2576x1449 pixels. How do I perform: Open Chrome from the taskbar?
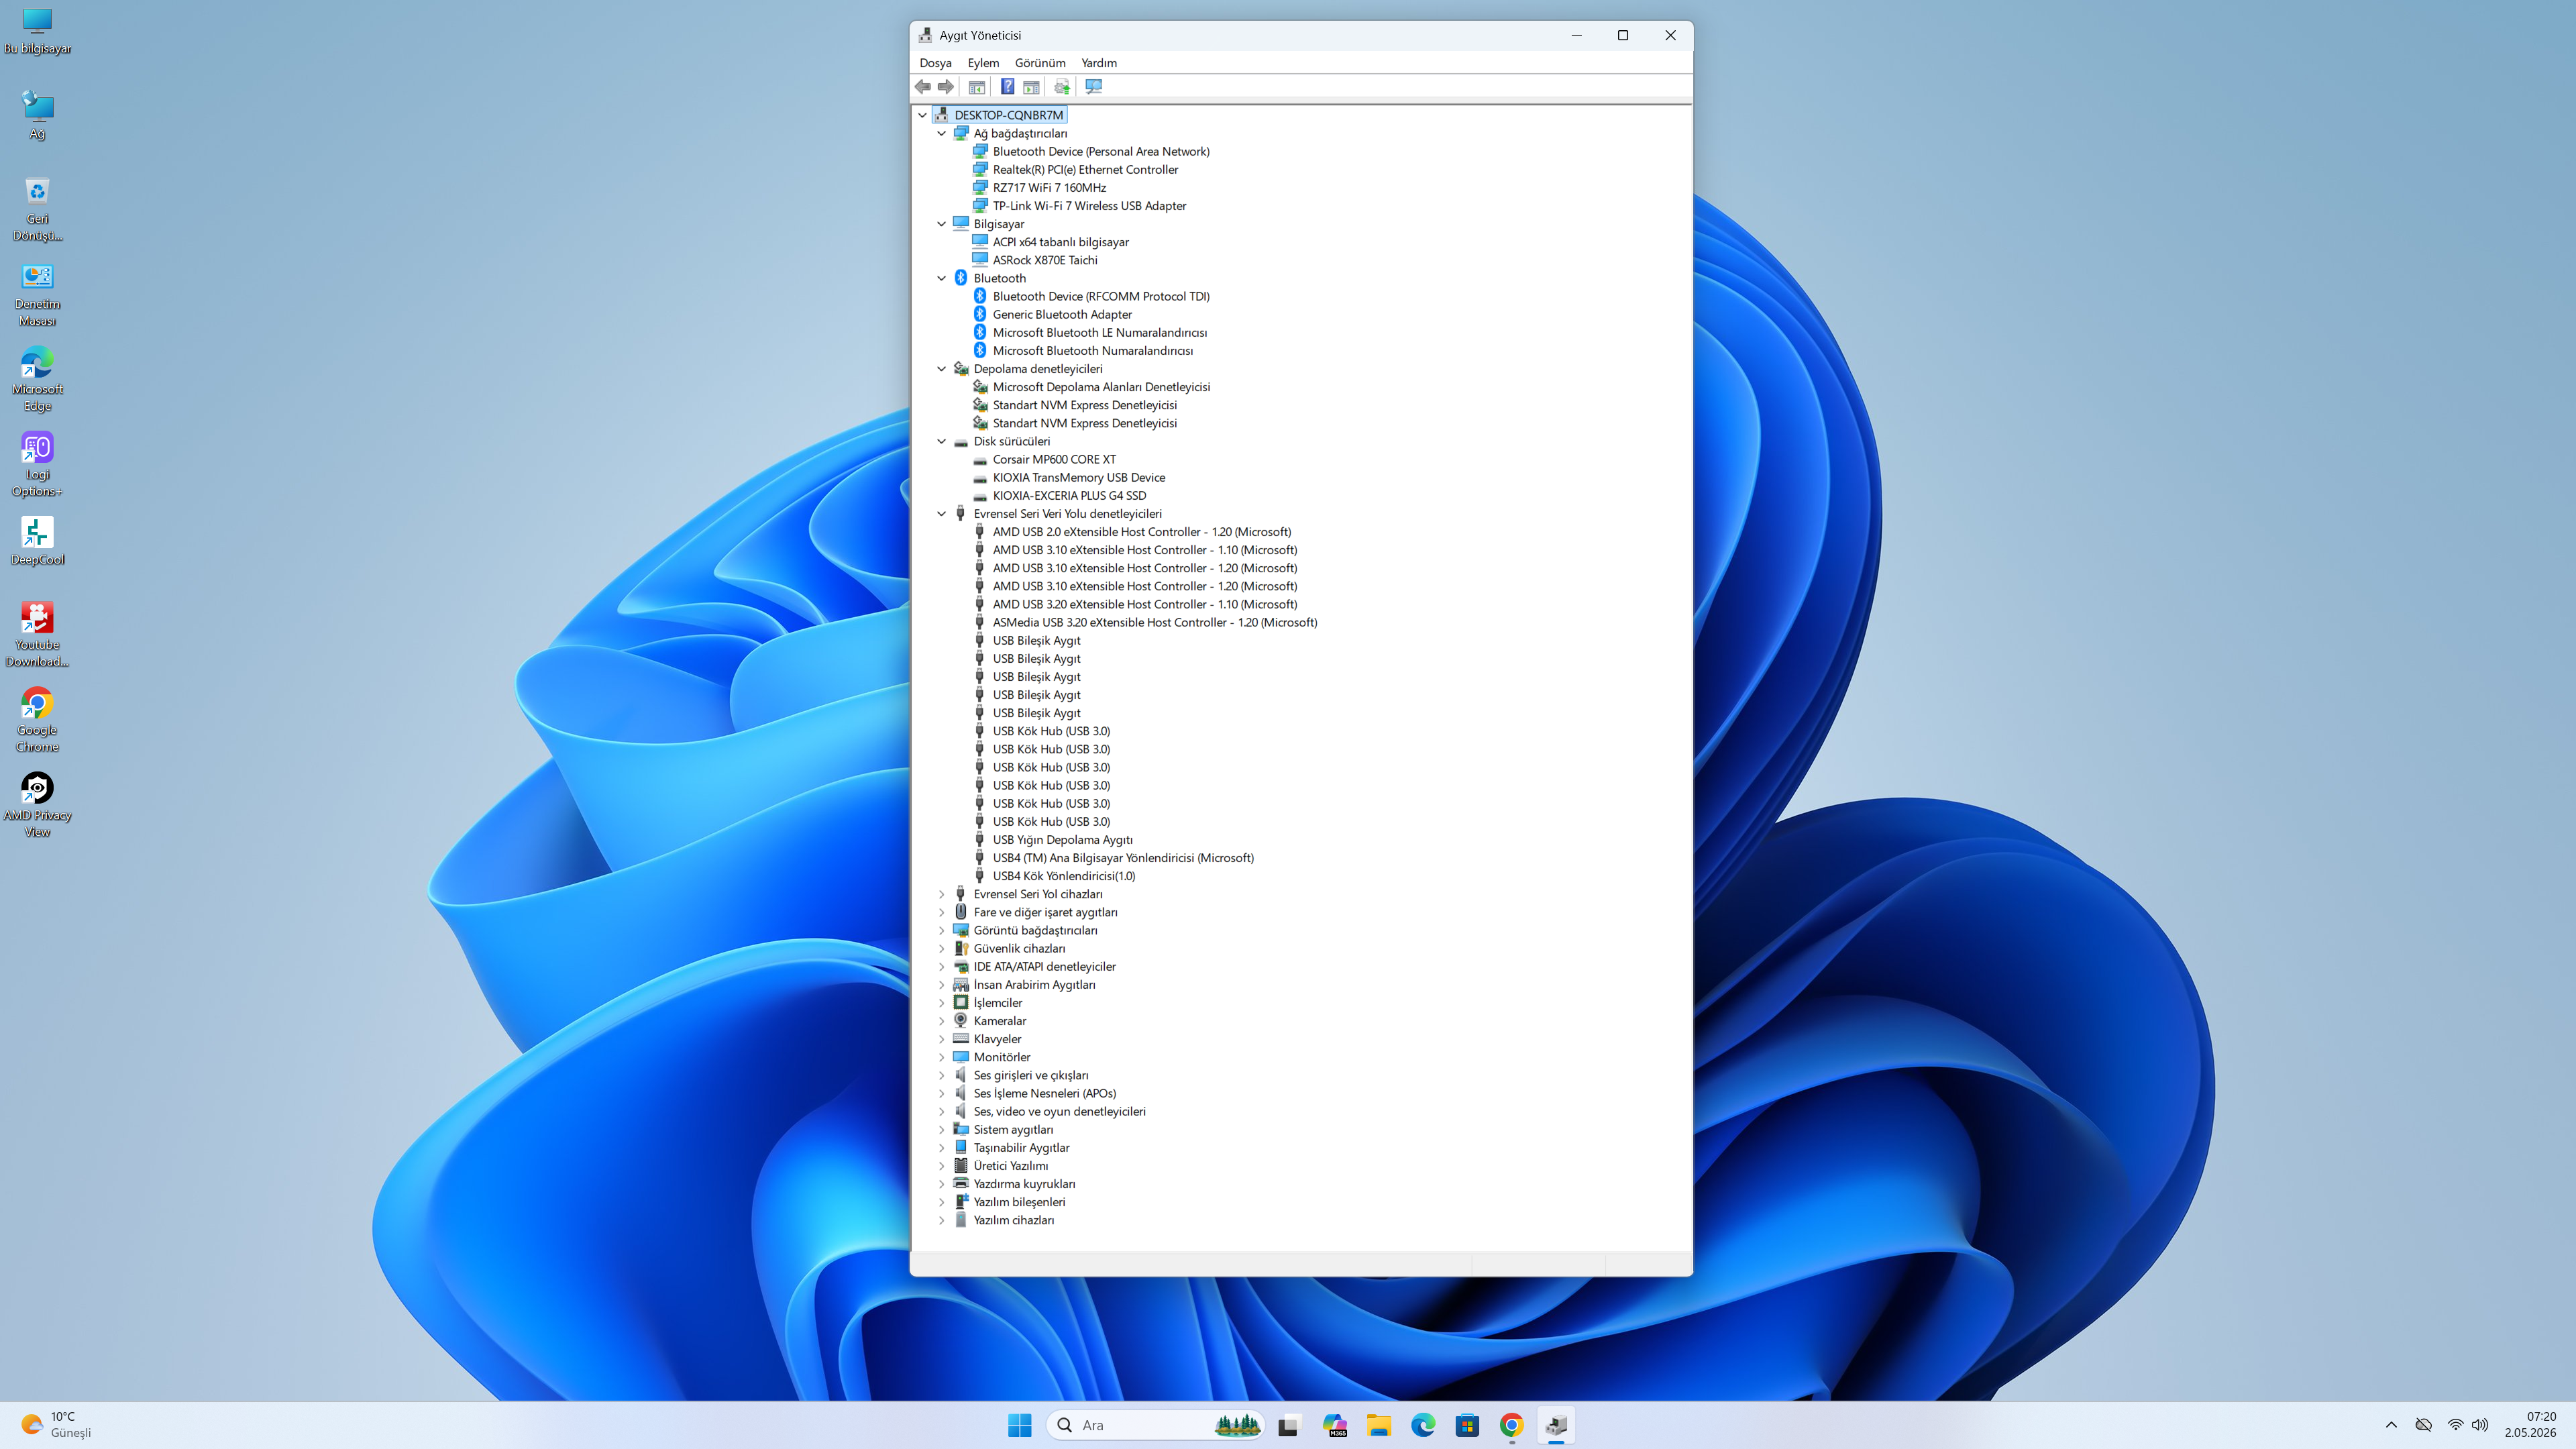(x=1511, y=1425)
